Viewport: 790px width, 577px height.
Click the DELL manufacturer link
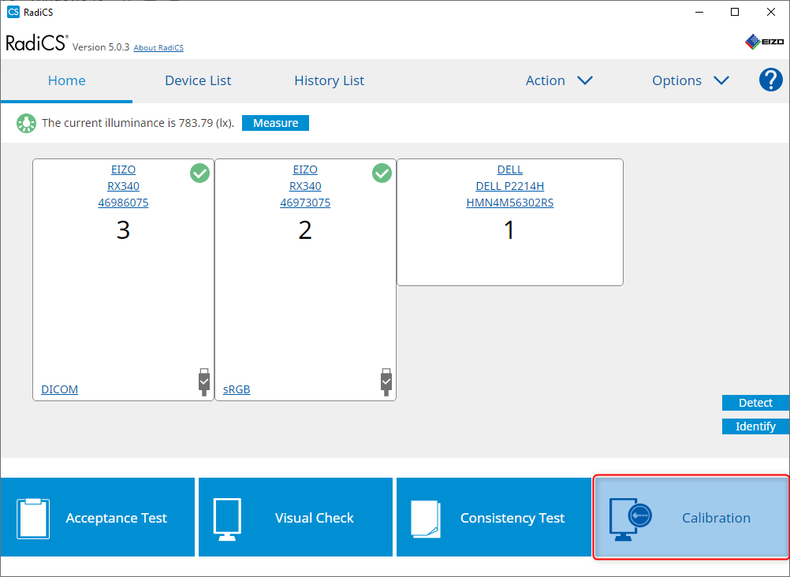pyautogui.click(x=510, y=169)
